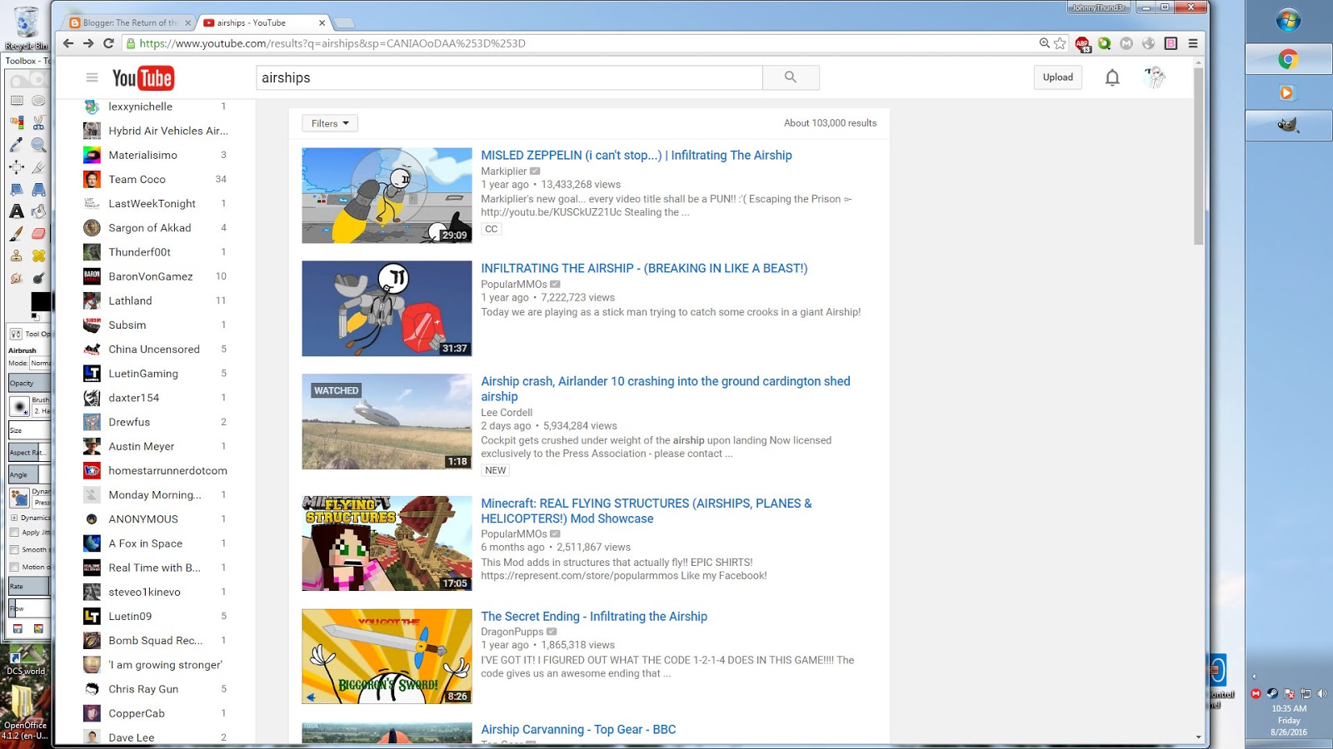The width and height of the screenshot is (1333, 749).
Task: Click the Chrome taskbar button
Action: [x=1288, y=59]
